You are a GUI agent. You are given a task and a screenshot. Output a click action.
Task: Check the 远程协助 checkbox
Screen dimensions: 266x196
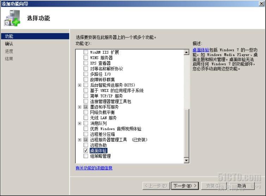point(86,145)
